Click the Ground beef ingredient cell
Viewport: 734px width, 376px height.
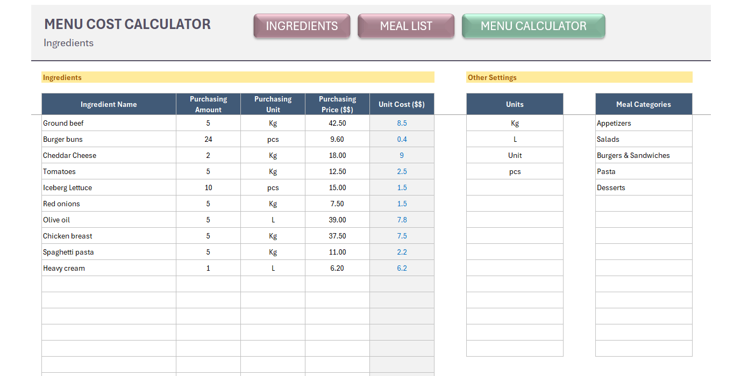109,123
